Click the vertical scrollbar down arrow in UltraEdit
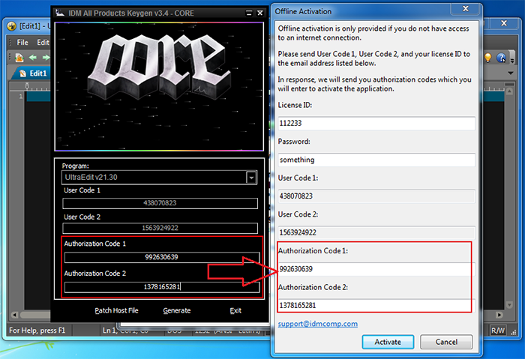Image resolution: width=525 pixels, height=359 pixels. (x=509, y=305)
